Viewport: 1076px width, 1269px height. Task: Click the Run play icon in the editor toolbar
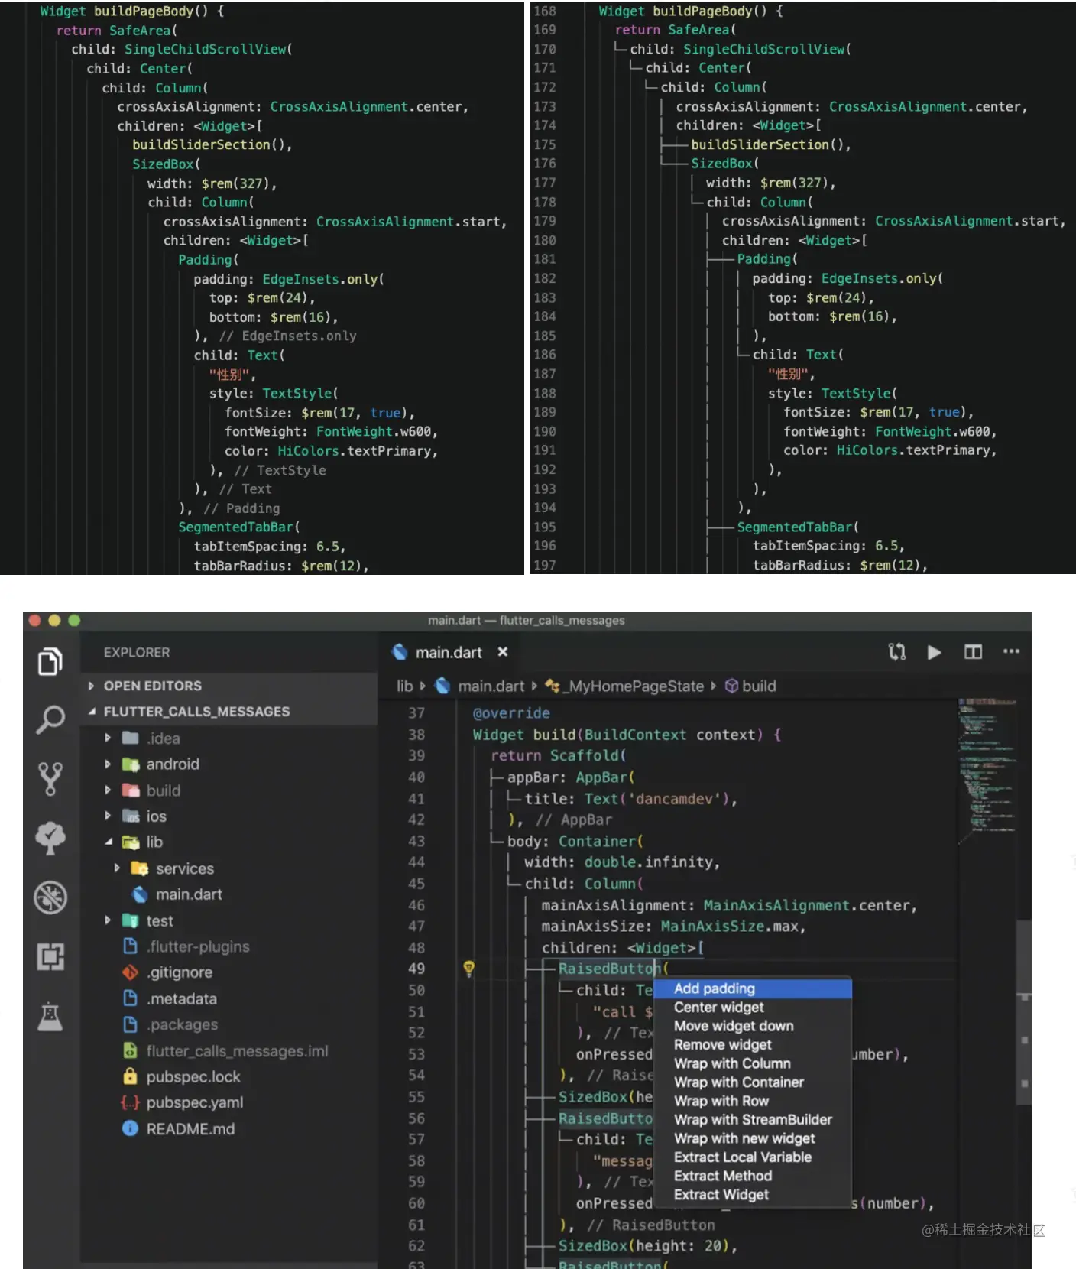pyautogui.click(x=934, y=652)
